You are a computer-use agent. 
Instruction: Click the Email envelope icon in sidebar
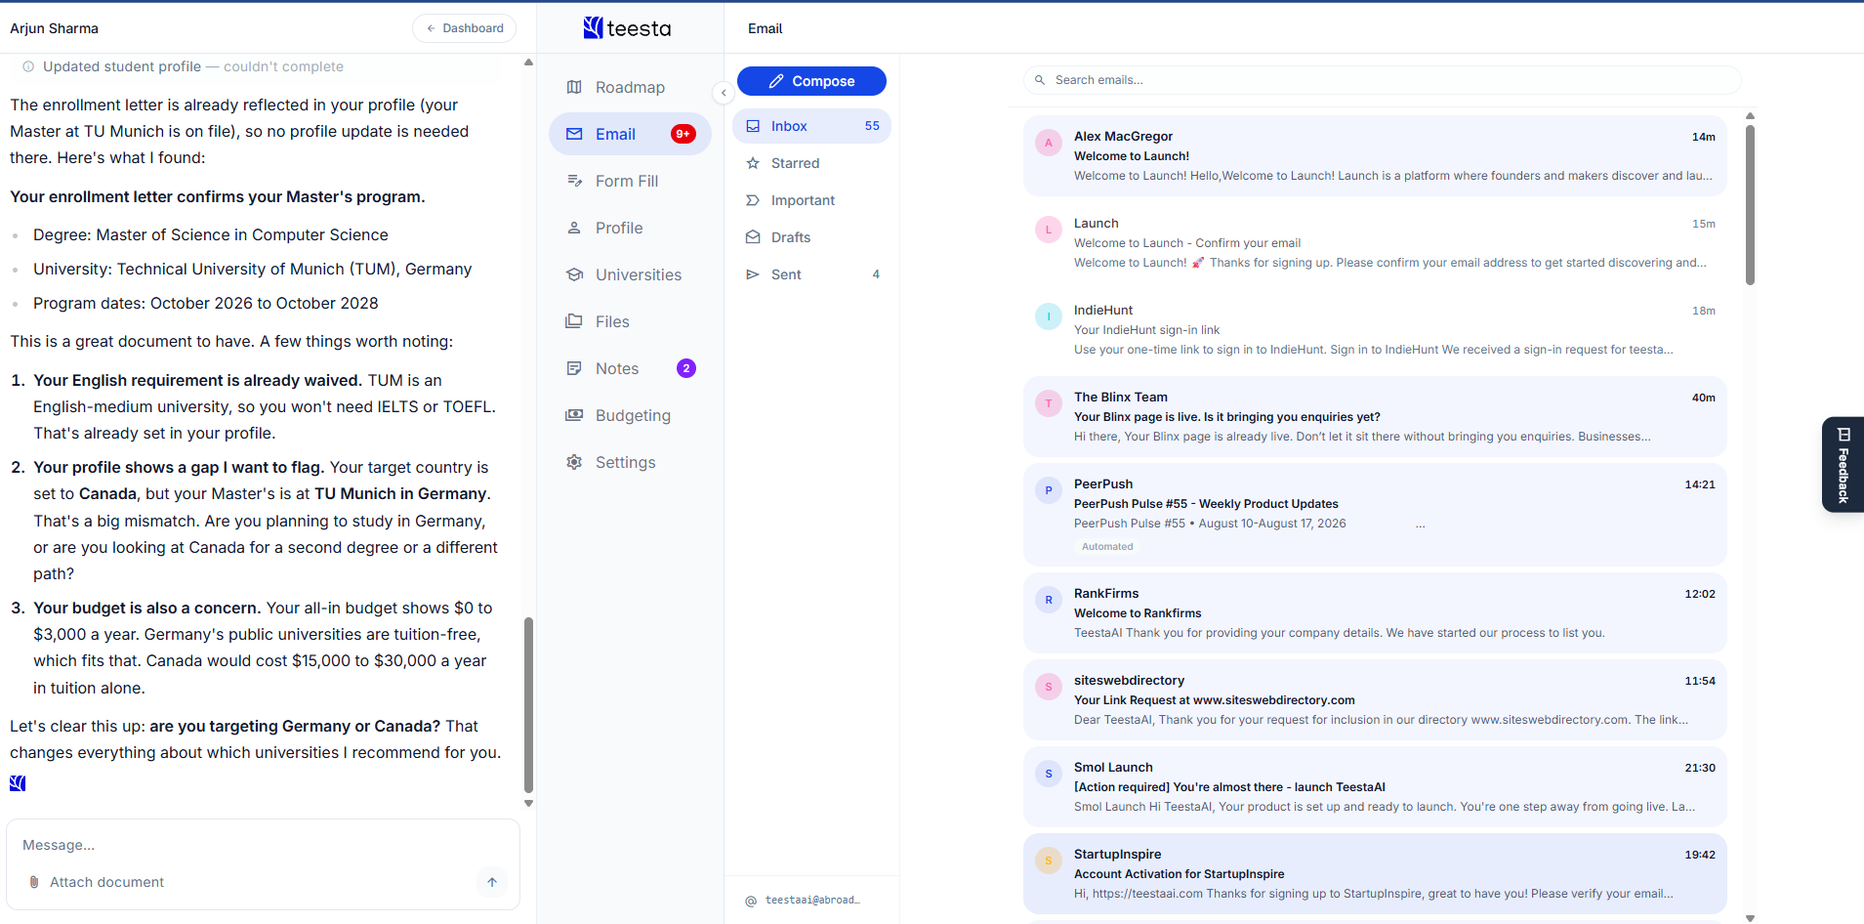tap(574, 134)
